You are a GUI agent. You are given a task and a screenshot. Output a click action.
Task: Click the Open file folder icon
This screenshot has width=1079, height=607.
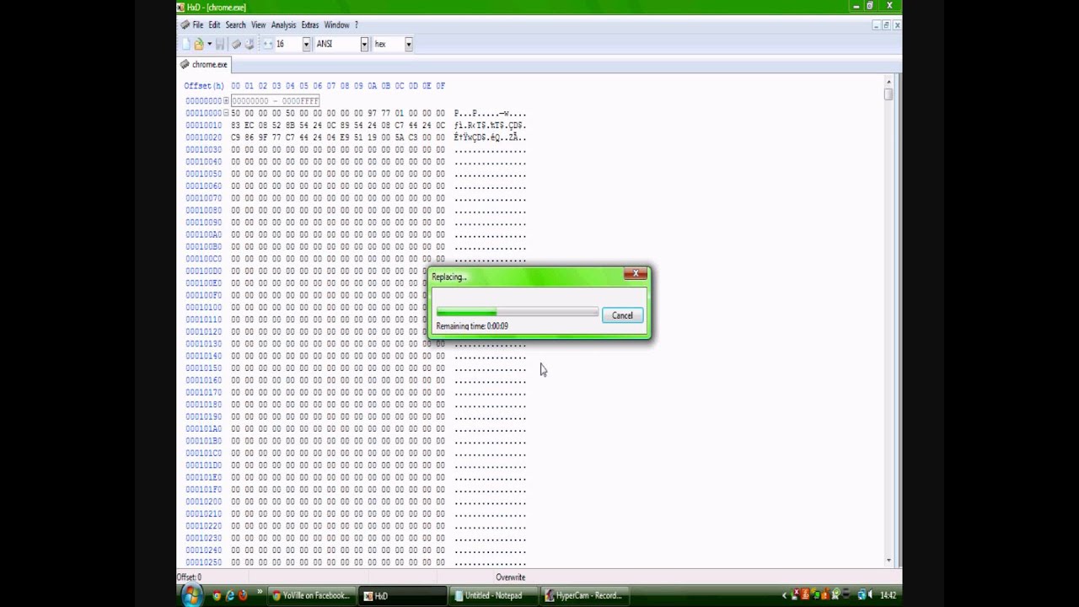point(199,44)
